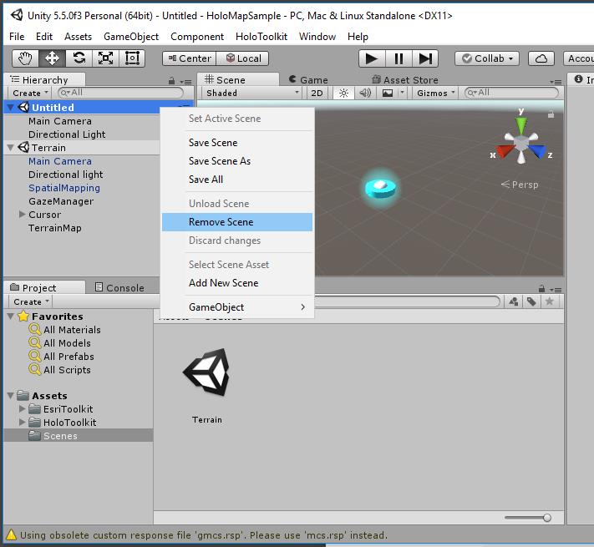The width and height of the screenshot is (594, 547).
Task: Select the Scale tool
Action: (105, 58)
